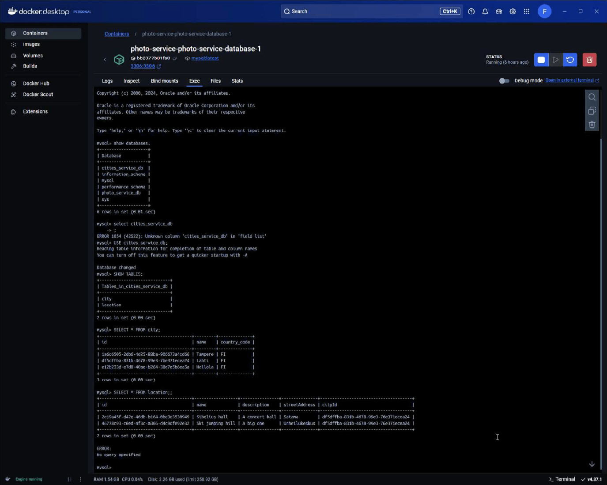
Task: Stop the running container
Action: [x=541, y=60]
